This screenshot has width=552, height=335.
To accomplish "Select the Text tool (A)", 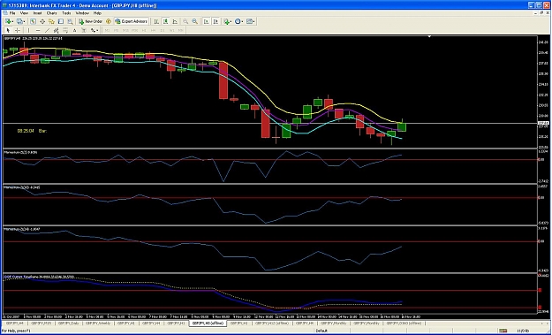I will 74,31.
